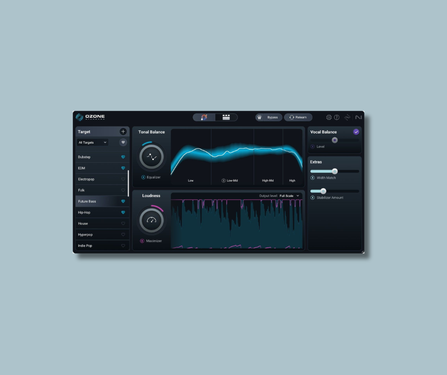447x375 pixels.
Task: Select the House target
Action: pyautogui.click(x=102, y=224)
